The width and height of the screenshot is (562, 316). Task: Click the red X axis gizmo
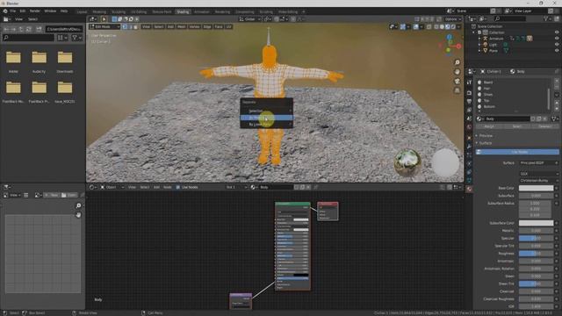458,47
